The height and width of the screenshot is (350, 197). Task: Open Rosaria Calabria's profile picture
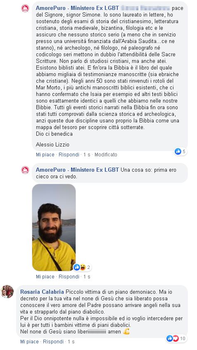click(7, 292)
